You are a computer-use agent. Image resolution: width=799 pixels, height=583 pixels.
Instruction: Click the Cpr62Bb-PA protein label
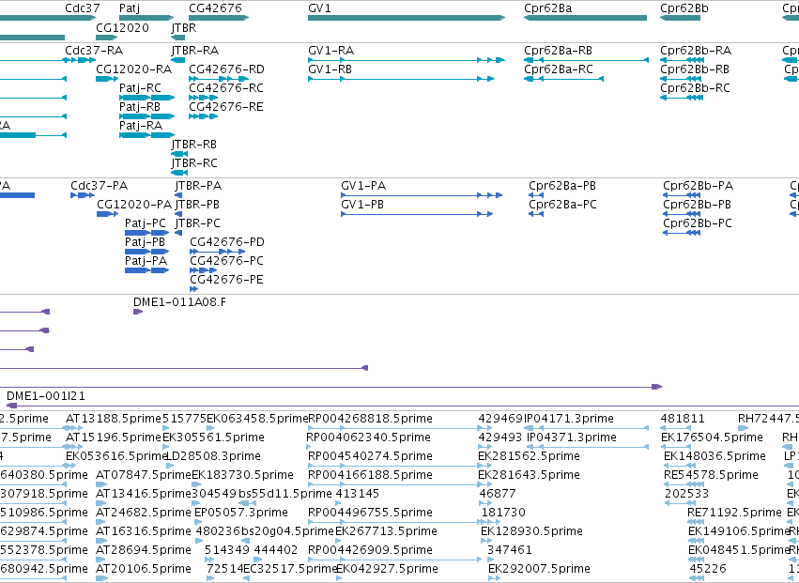coord(699,186)
